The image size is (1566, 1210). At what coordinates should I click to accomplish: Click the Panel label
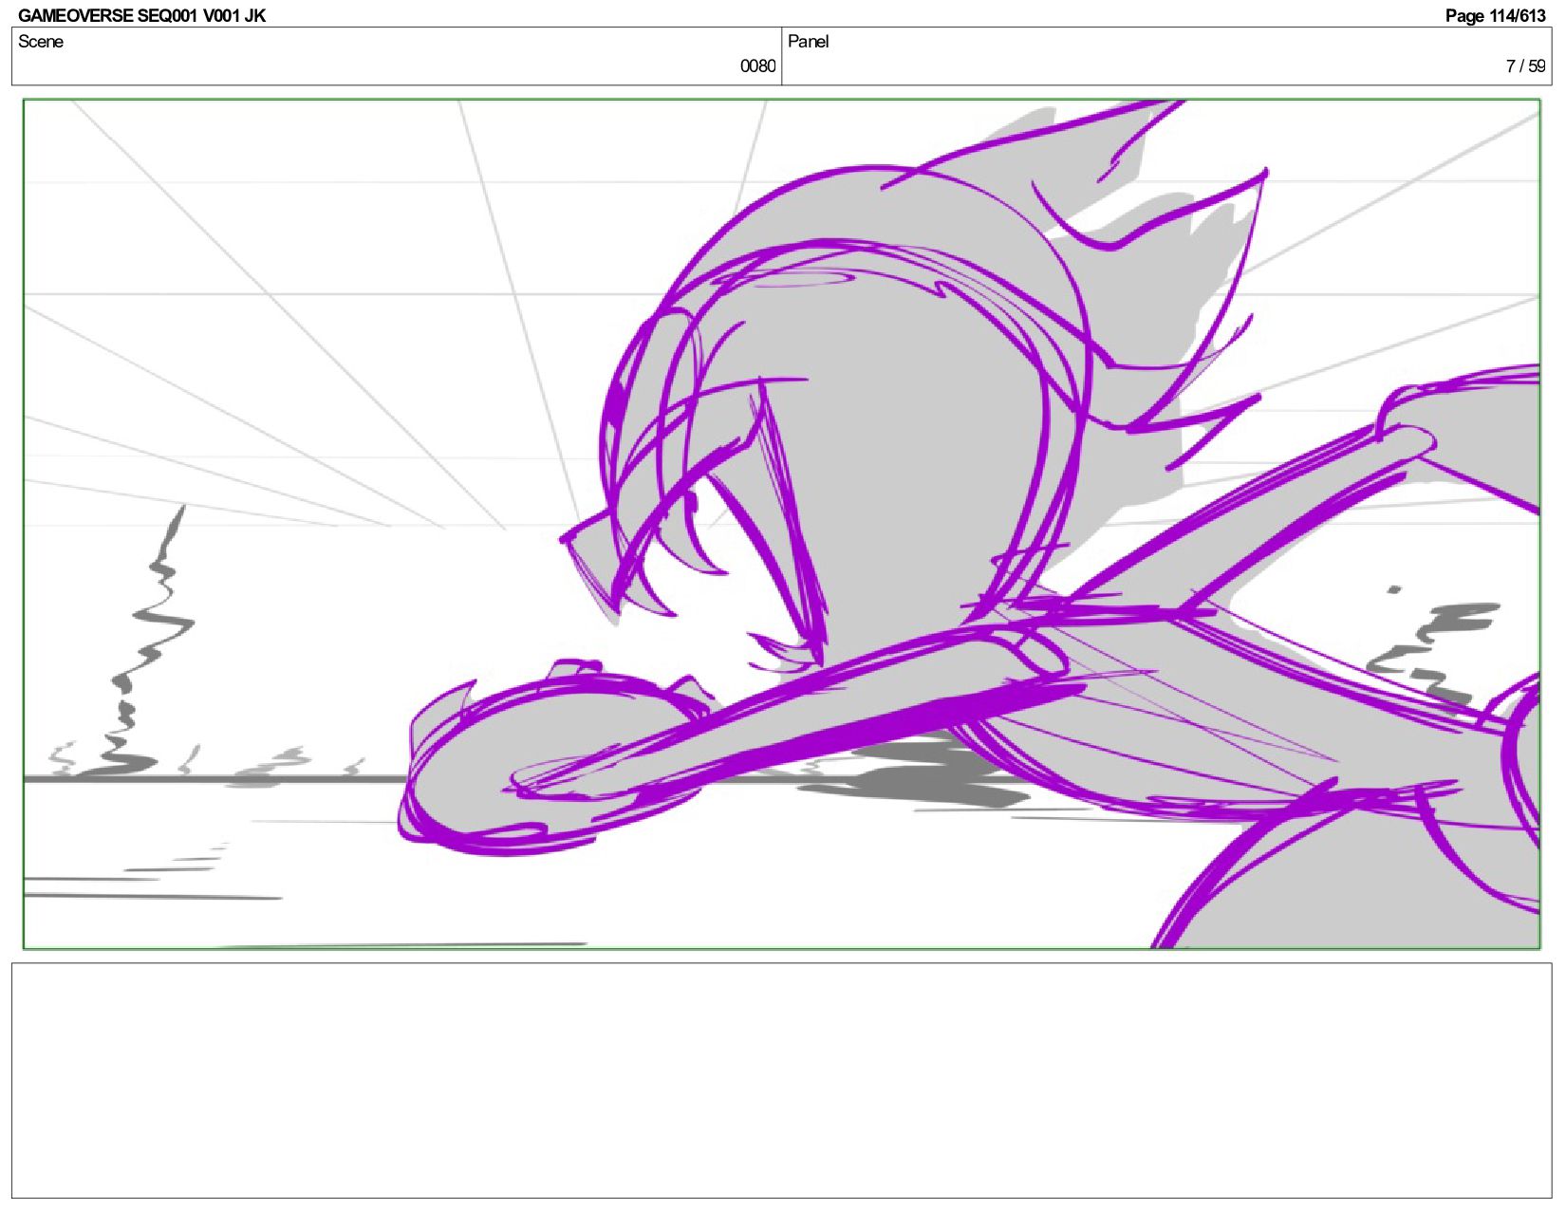click(809, 42)
